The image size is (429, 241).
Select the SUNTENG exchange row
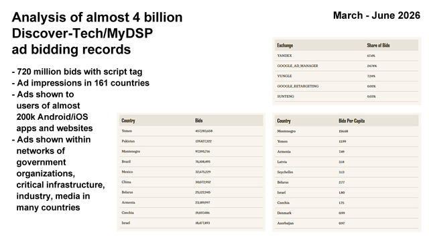click(347, 96)
